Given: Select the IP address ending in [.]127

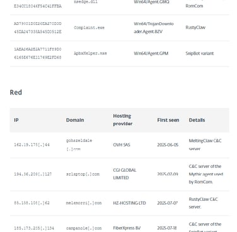Looking at the screenshot, I should coord(33,174).
